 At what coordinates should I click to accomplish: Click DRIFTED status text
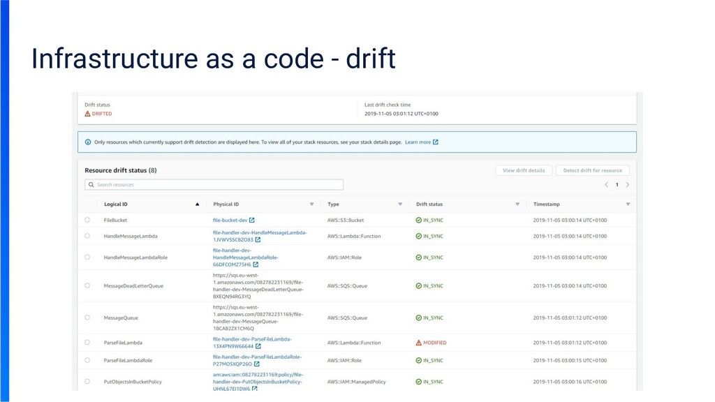(x=102, y=114)
